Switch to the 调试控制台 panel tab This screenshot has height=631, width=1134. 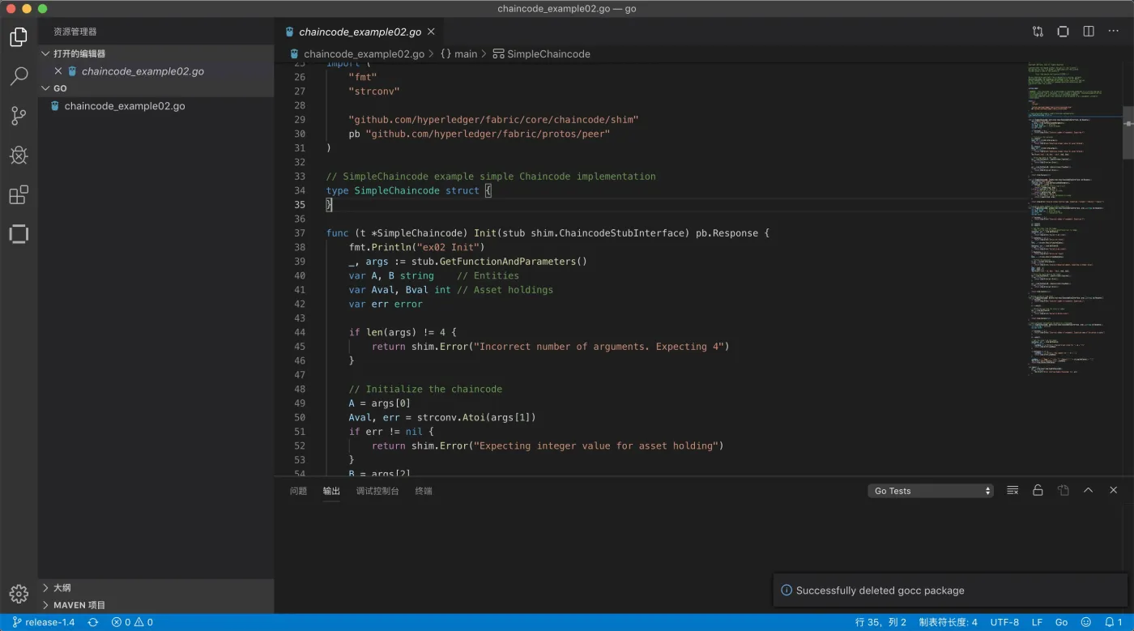(x=377, y=491)
